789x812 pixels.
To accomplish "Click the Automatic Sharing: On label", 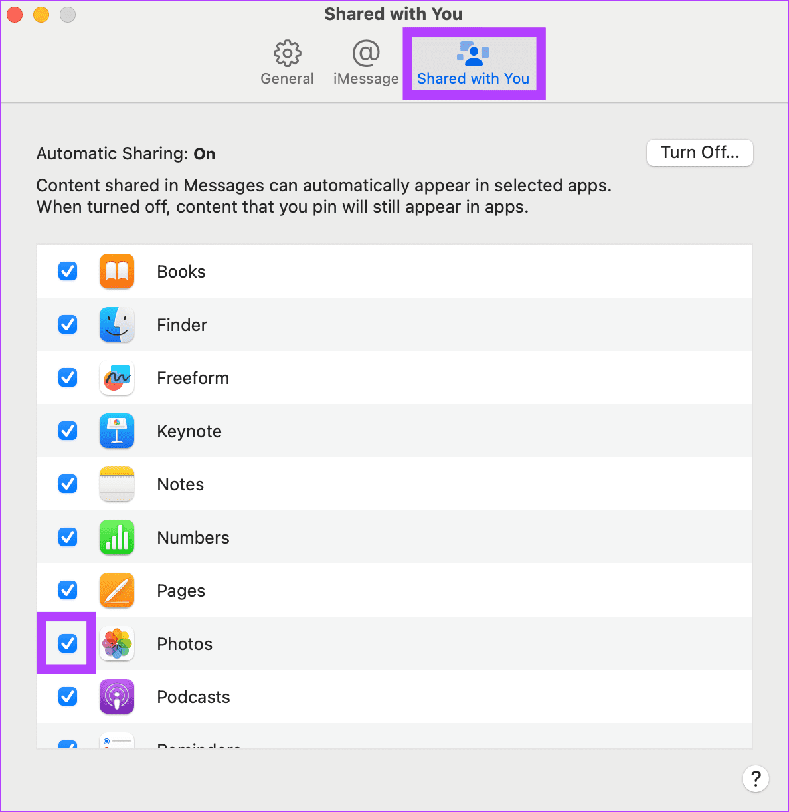I will (126, 154).
